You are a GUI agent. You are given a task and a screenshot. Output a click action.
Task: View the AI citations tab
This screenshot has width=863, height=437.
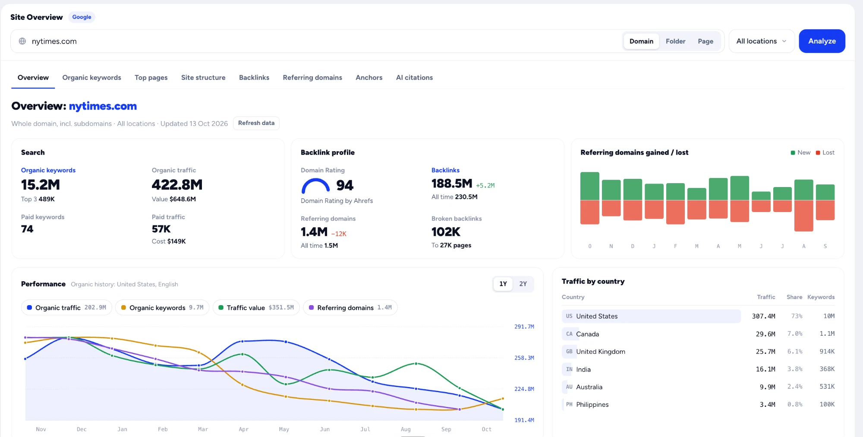414,78
